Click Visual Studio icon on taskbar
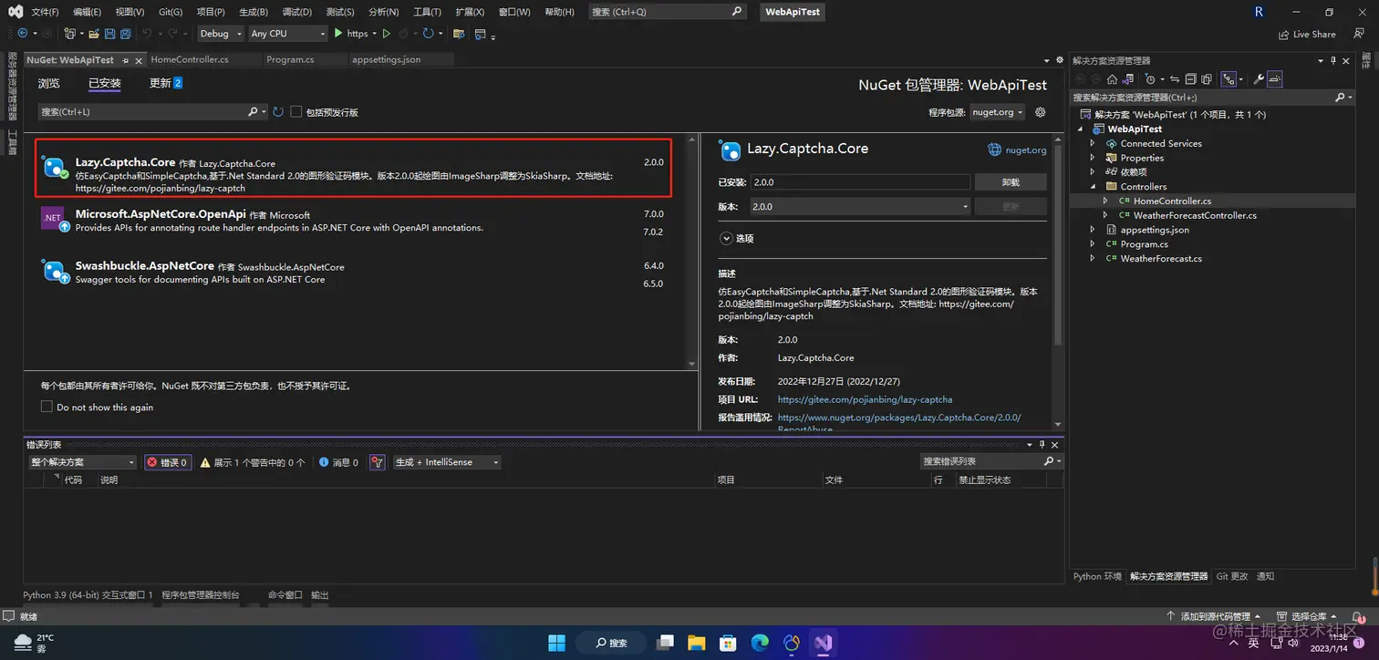This screenshot has height=660, width=1379. click(x=824, y=643)
